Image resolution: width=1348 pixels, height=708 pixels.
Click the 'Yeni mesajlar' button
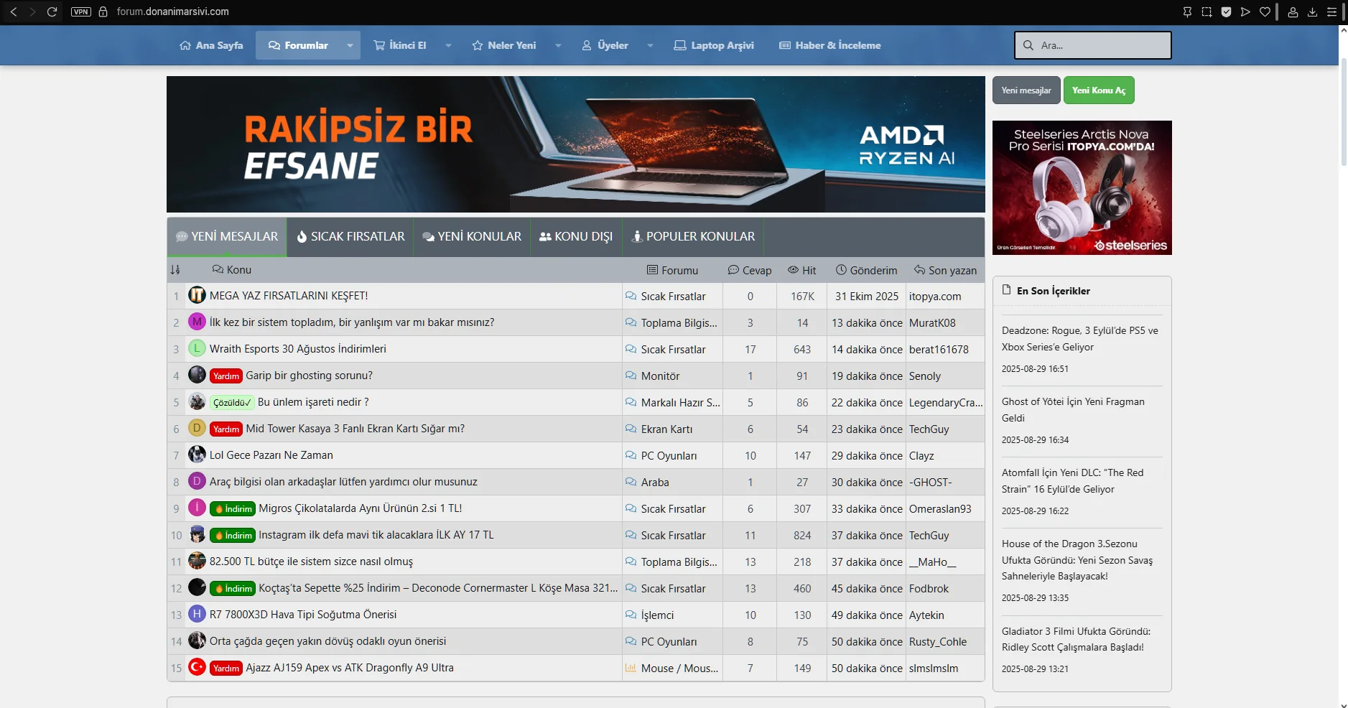pos(1026,90)
